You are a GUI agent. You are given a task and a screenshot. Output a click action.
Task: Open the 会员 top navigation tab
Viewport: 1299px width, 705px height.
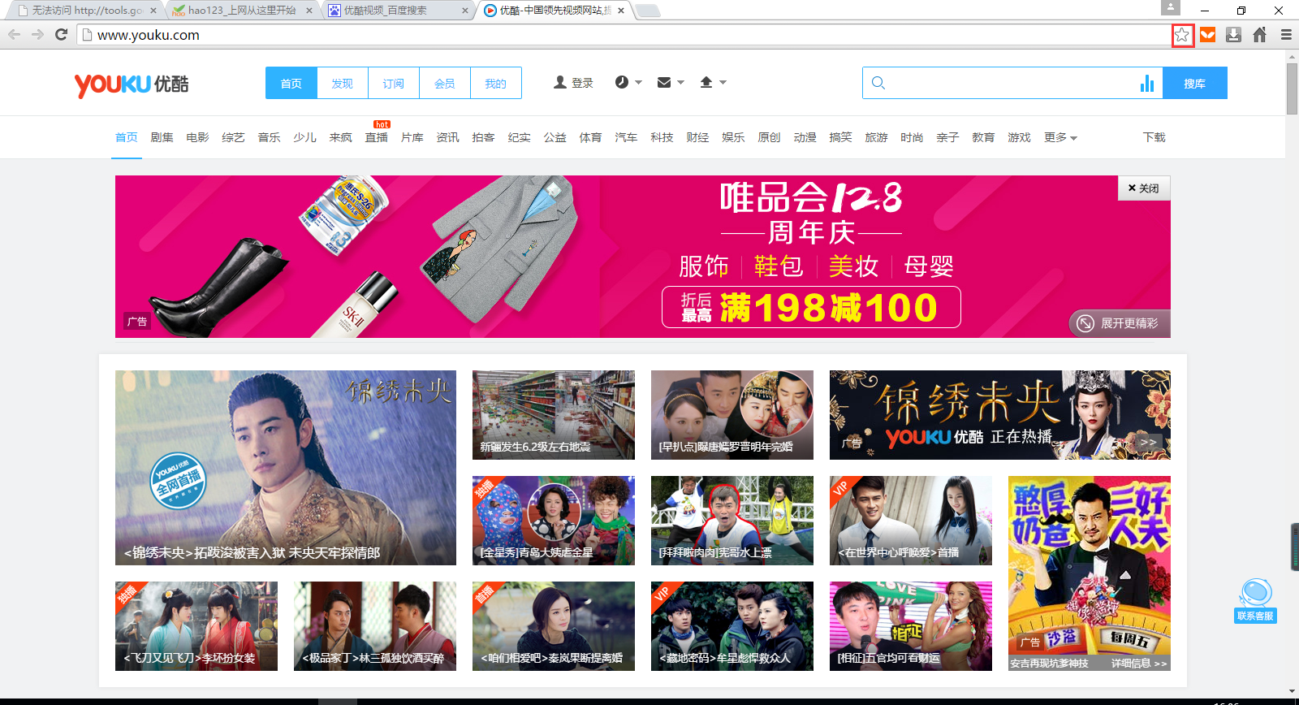pyautogui.click(x=445, y=84)
